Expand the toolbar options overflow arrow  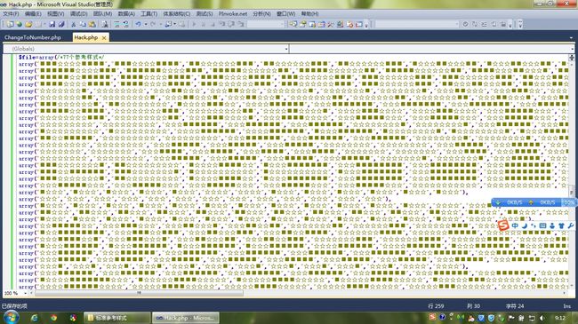pyautogui.click(x=520, y=24)
